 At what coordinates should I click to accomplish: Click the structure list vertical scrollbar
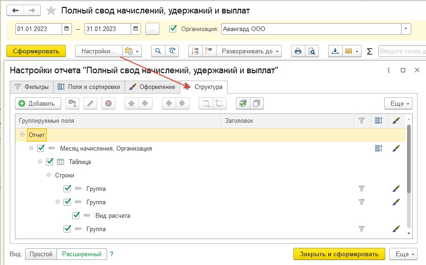(x=408, y=177)
